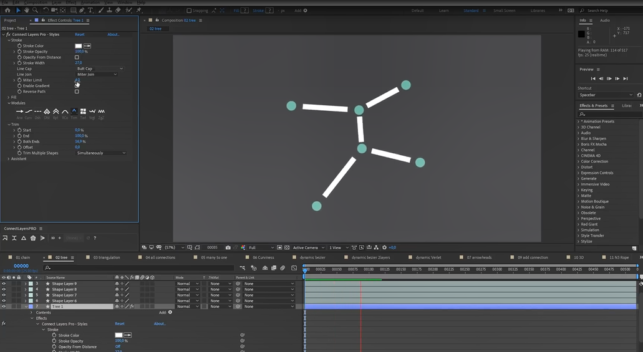
Task: Select the Type text tool
Action: point(90,10)
